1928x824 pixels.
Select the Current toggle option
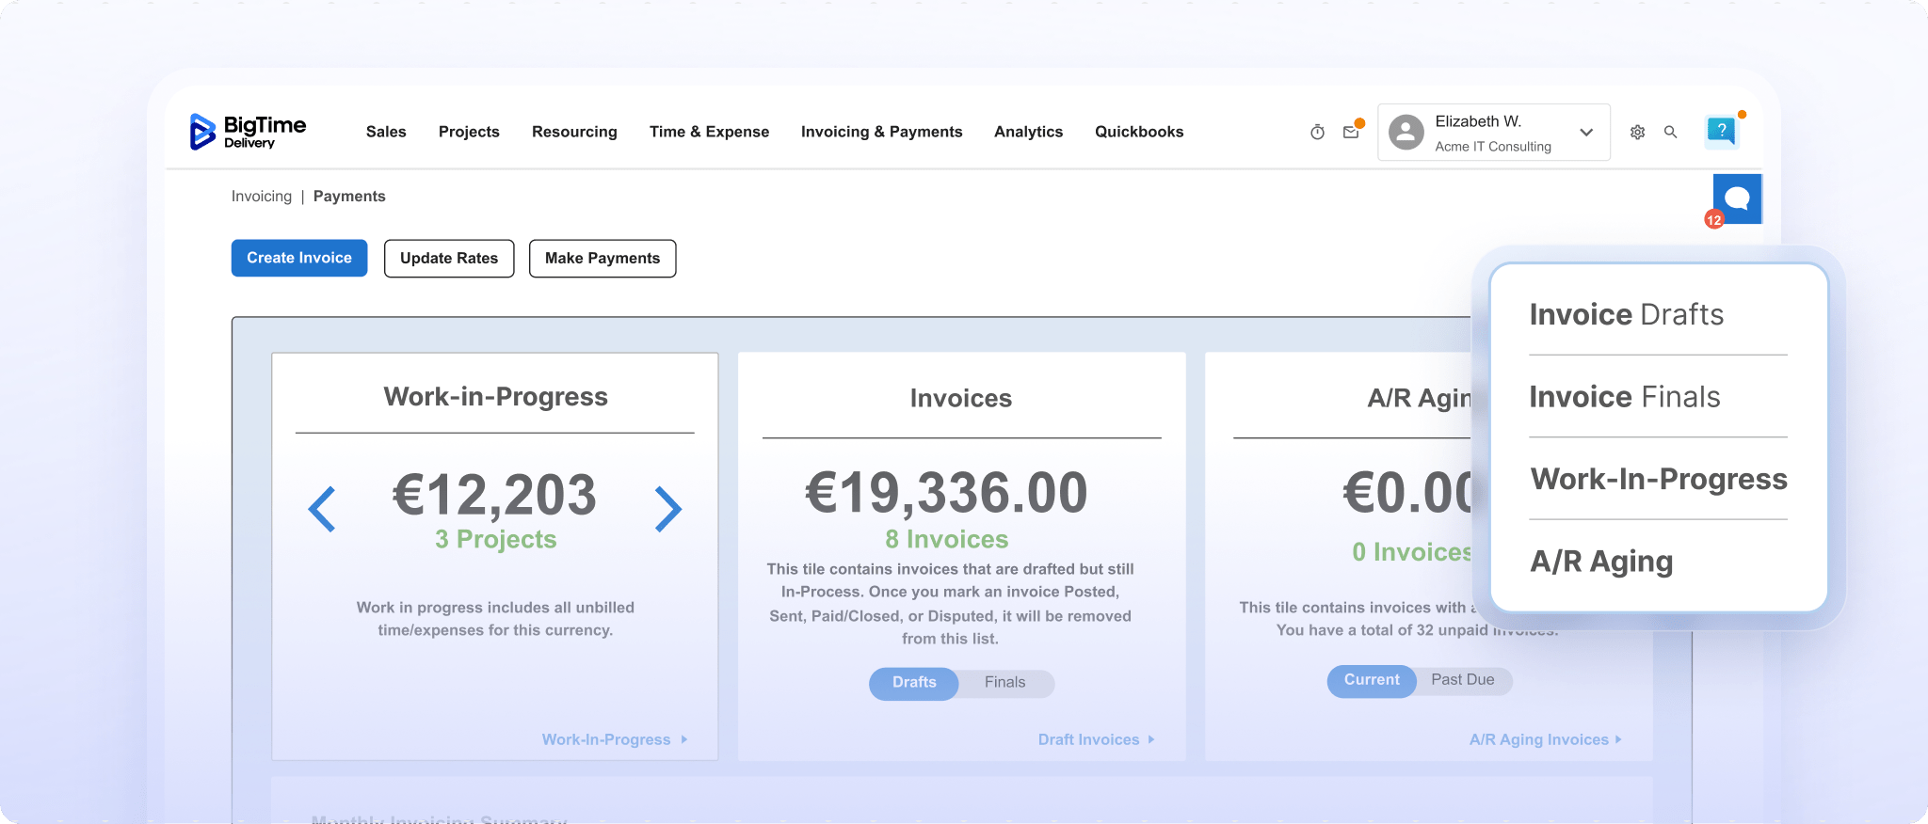pos(1372,680)
